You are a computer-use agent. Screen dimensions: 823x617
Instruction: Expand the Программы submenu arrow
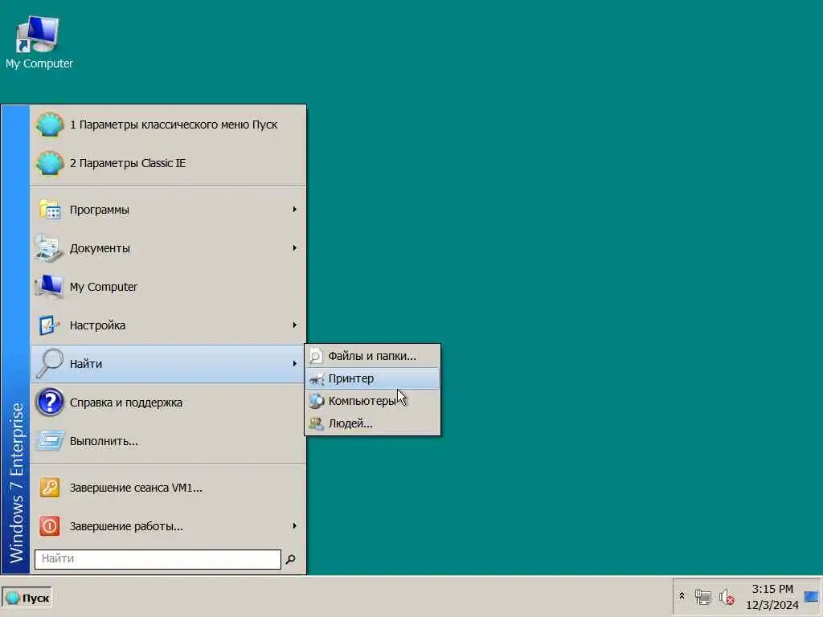coord(295,210)
